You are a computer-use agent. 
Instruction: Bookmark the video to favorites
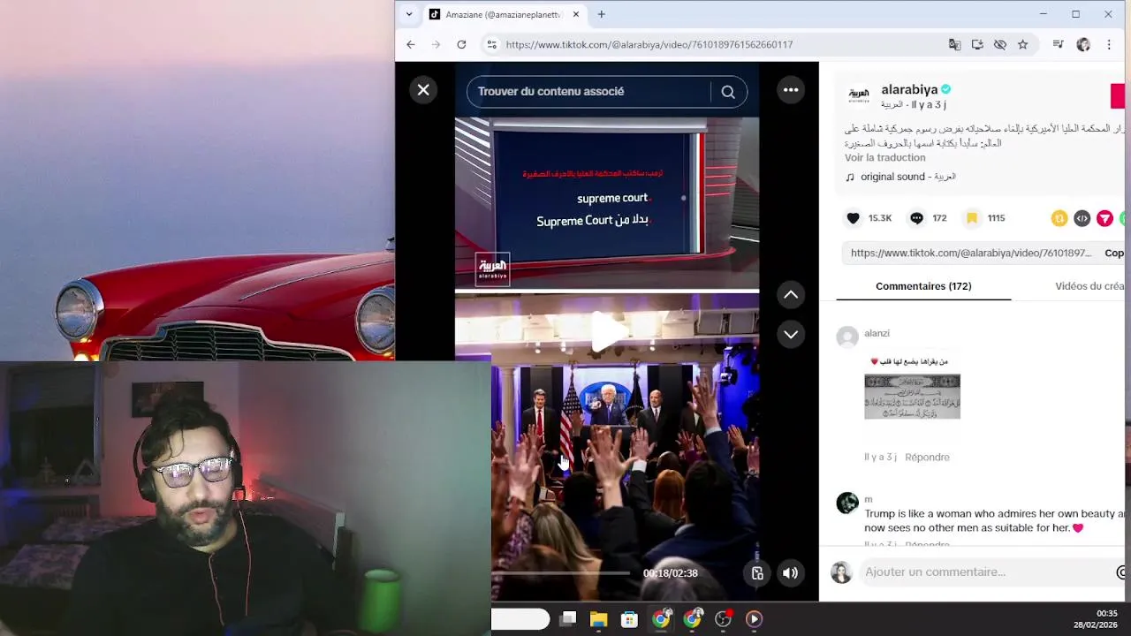(972, 218)
